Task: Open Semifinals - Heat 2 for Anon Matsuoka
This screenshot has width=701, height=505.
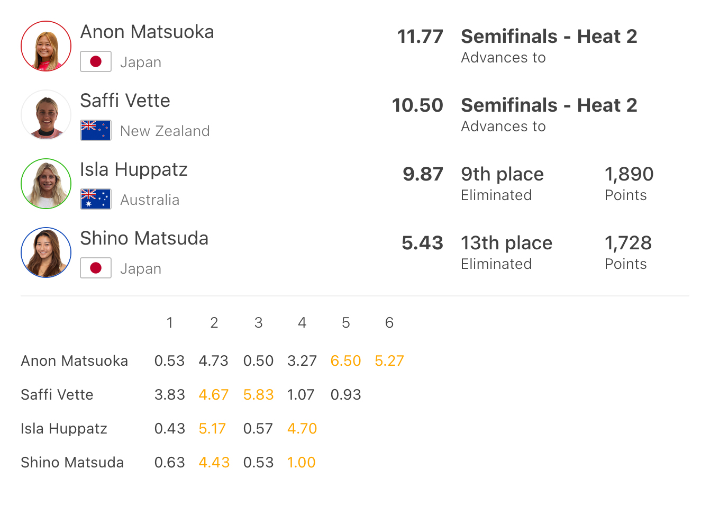Action: (x=549, y=37)
